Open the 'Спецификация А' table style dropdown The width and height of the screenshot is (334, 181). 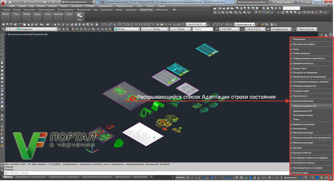281,29
